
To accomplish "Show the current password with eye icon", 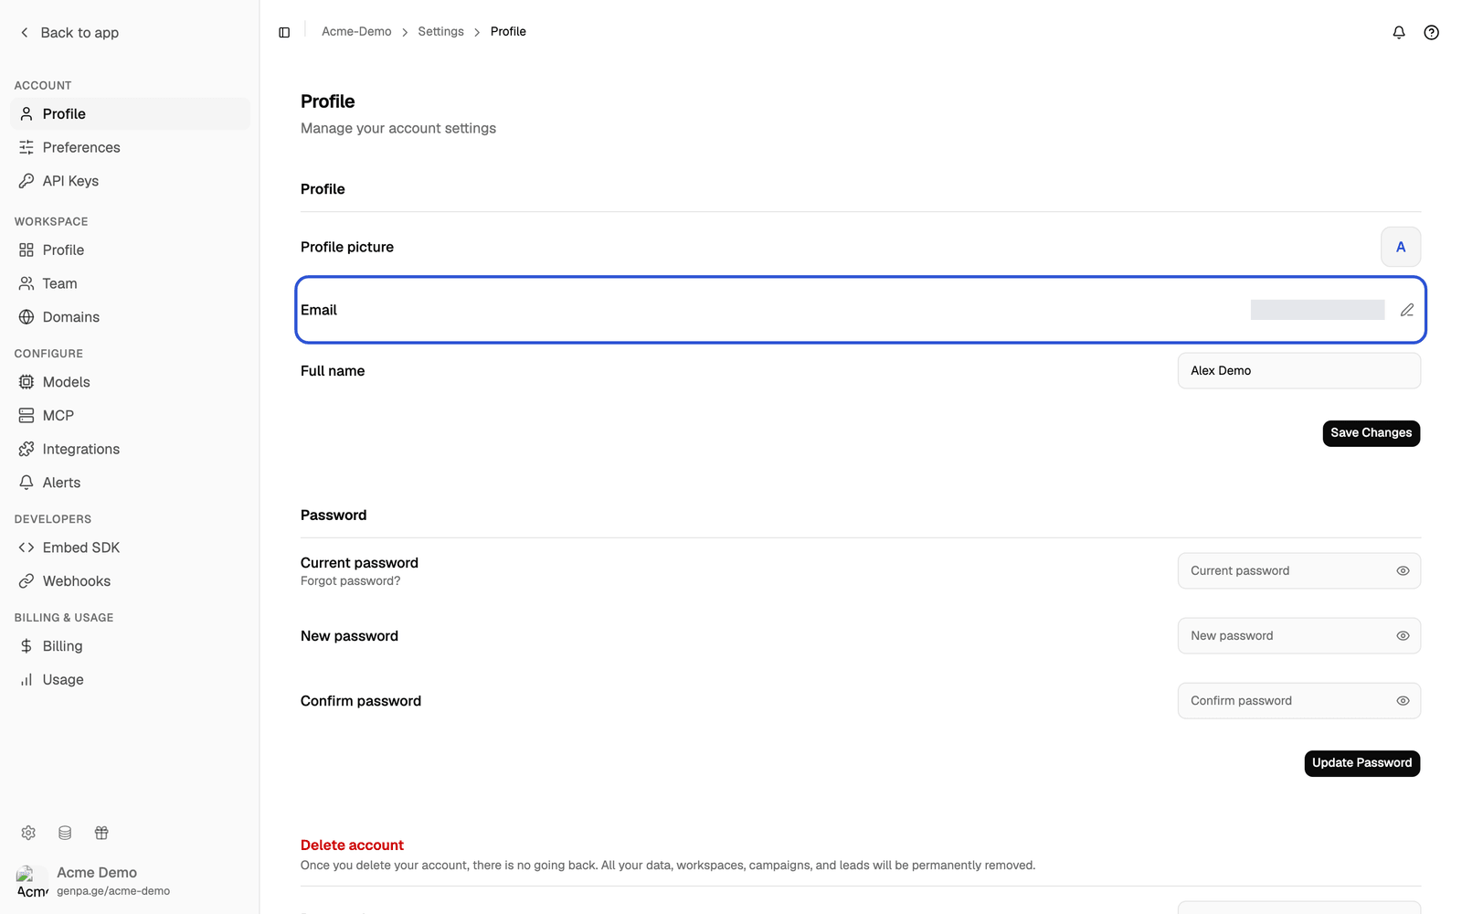I will pos(1403,570).
